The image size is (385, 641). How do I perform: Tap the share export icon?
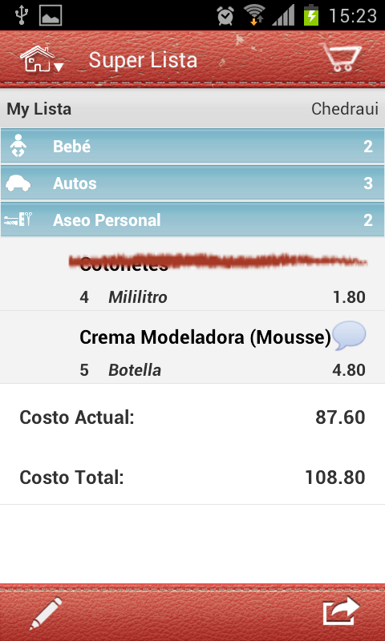click(x=341, y=611)
